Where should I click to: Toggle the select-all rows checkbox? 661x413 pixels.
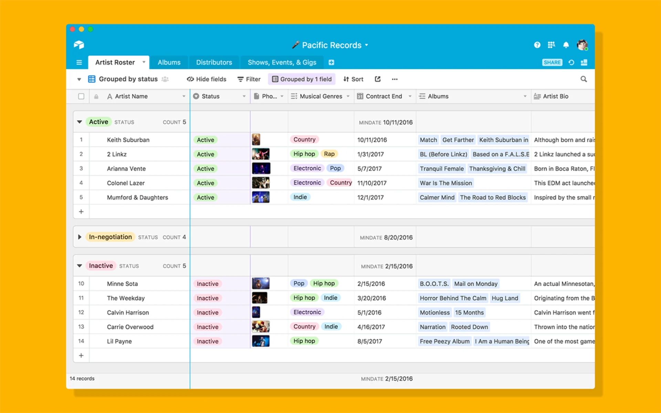[x=81, y=96]
